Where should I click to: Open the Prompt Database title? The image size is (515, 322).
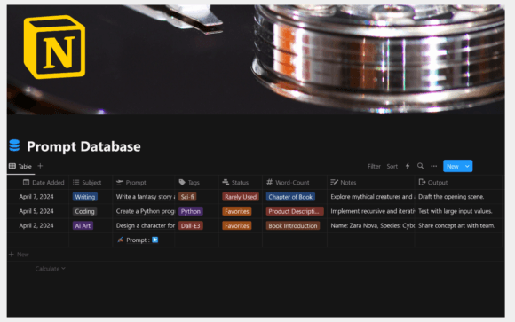pyautogui.click(x=83, y=146)
